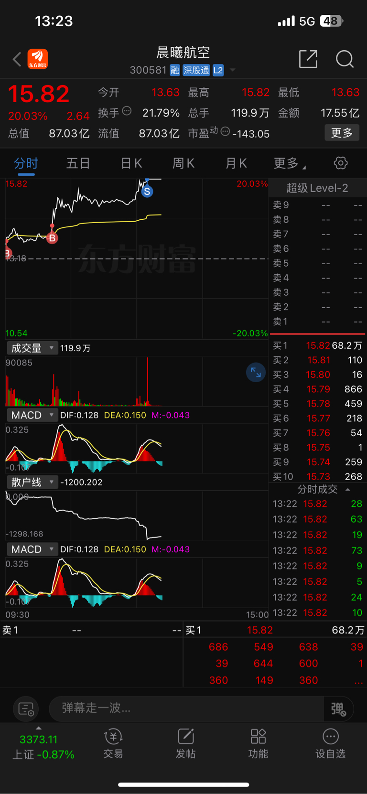Open the danmaku settings icon
The image size is (367, 794).
pyautogui.click(x=26, y=708)
